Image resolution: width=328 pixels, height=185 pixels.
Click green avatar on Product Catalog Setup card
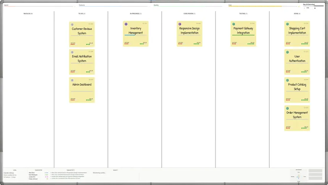pyautogui.click(x=288, y=80)
